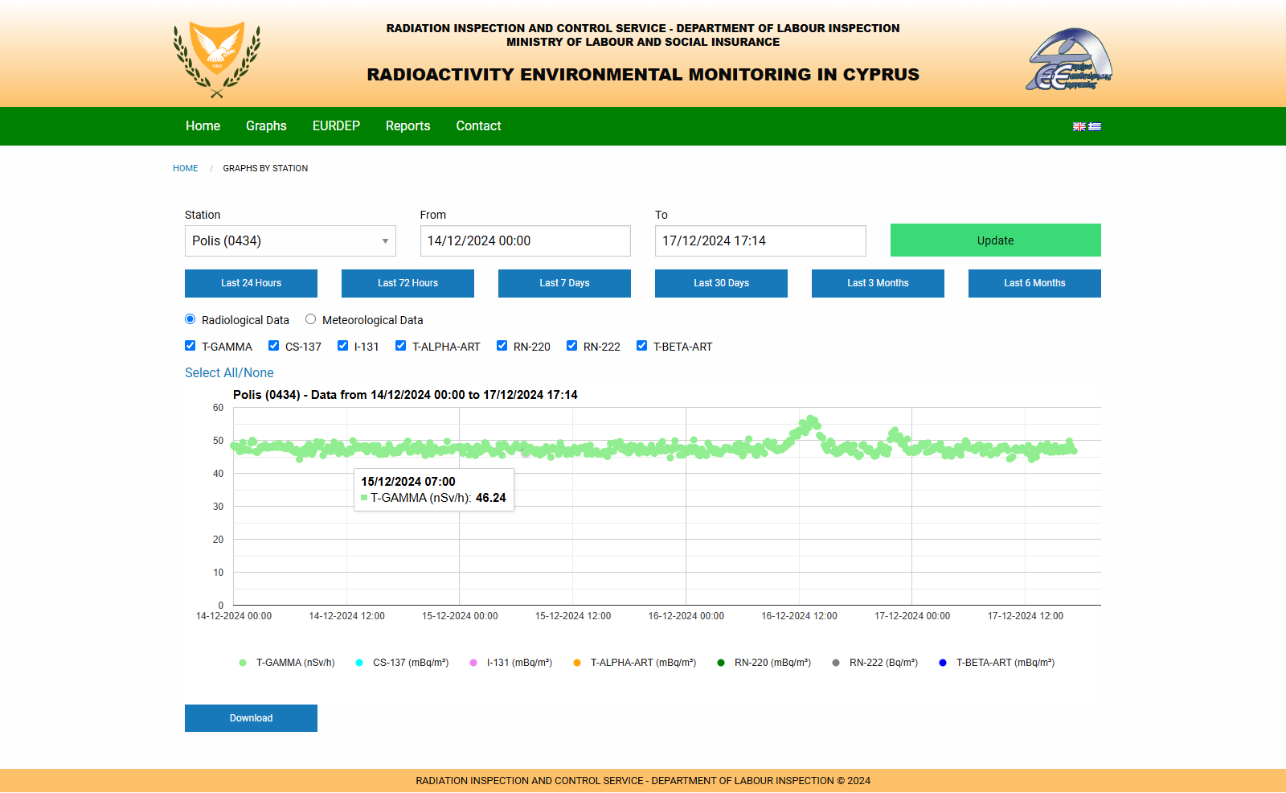
Task: Click the T-BETA-ART blue legend dot
Action: (x=943, y=663)
